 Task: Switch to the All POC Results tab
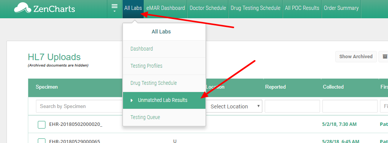[302, 8]
